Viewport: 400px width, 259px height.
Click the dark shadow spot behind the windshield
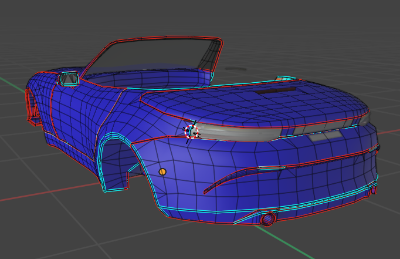236,69
